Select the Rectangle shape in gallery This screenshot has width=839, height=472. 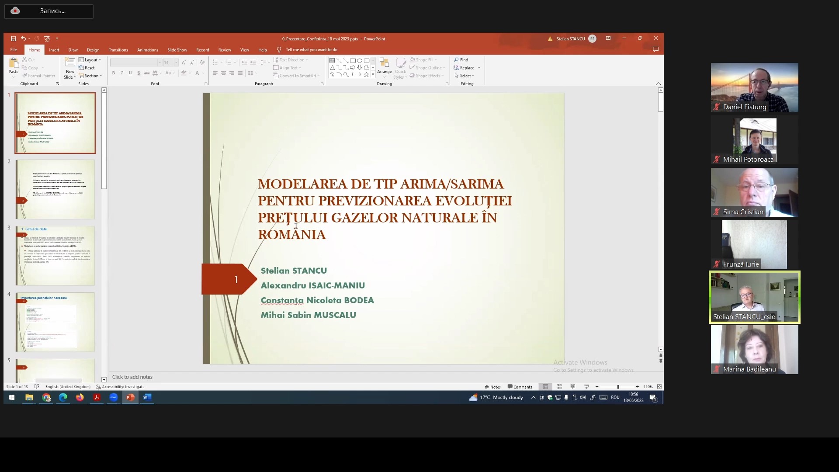click(x=353, y=61)
